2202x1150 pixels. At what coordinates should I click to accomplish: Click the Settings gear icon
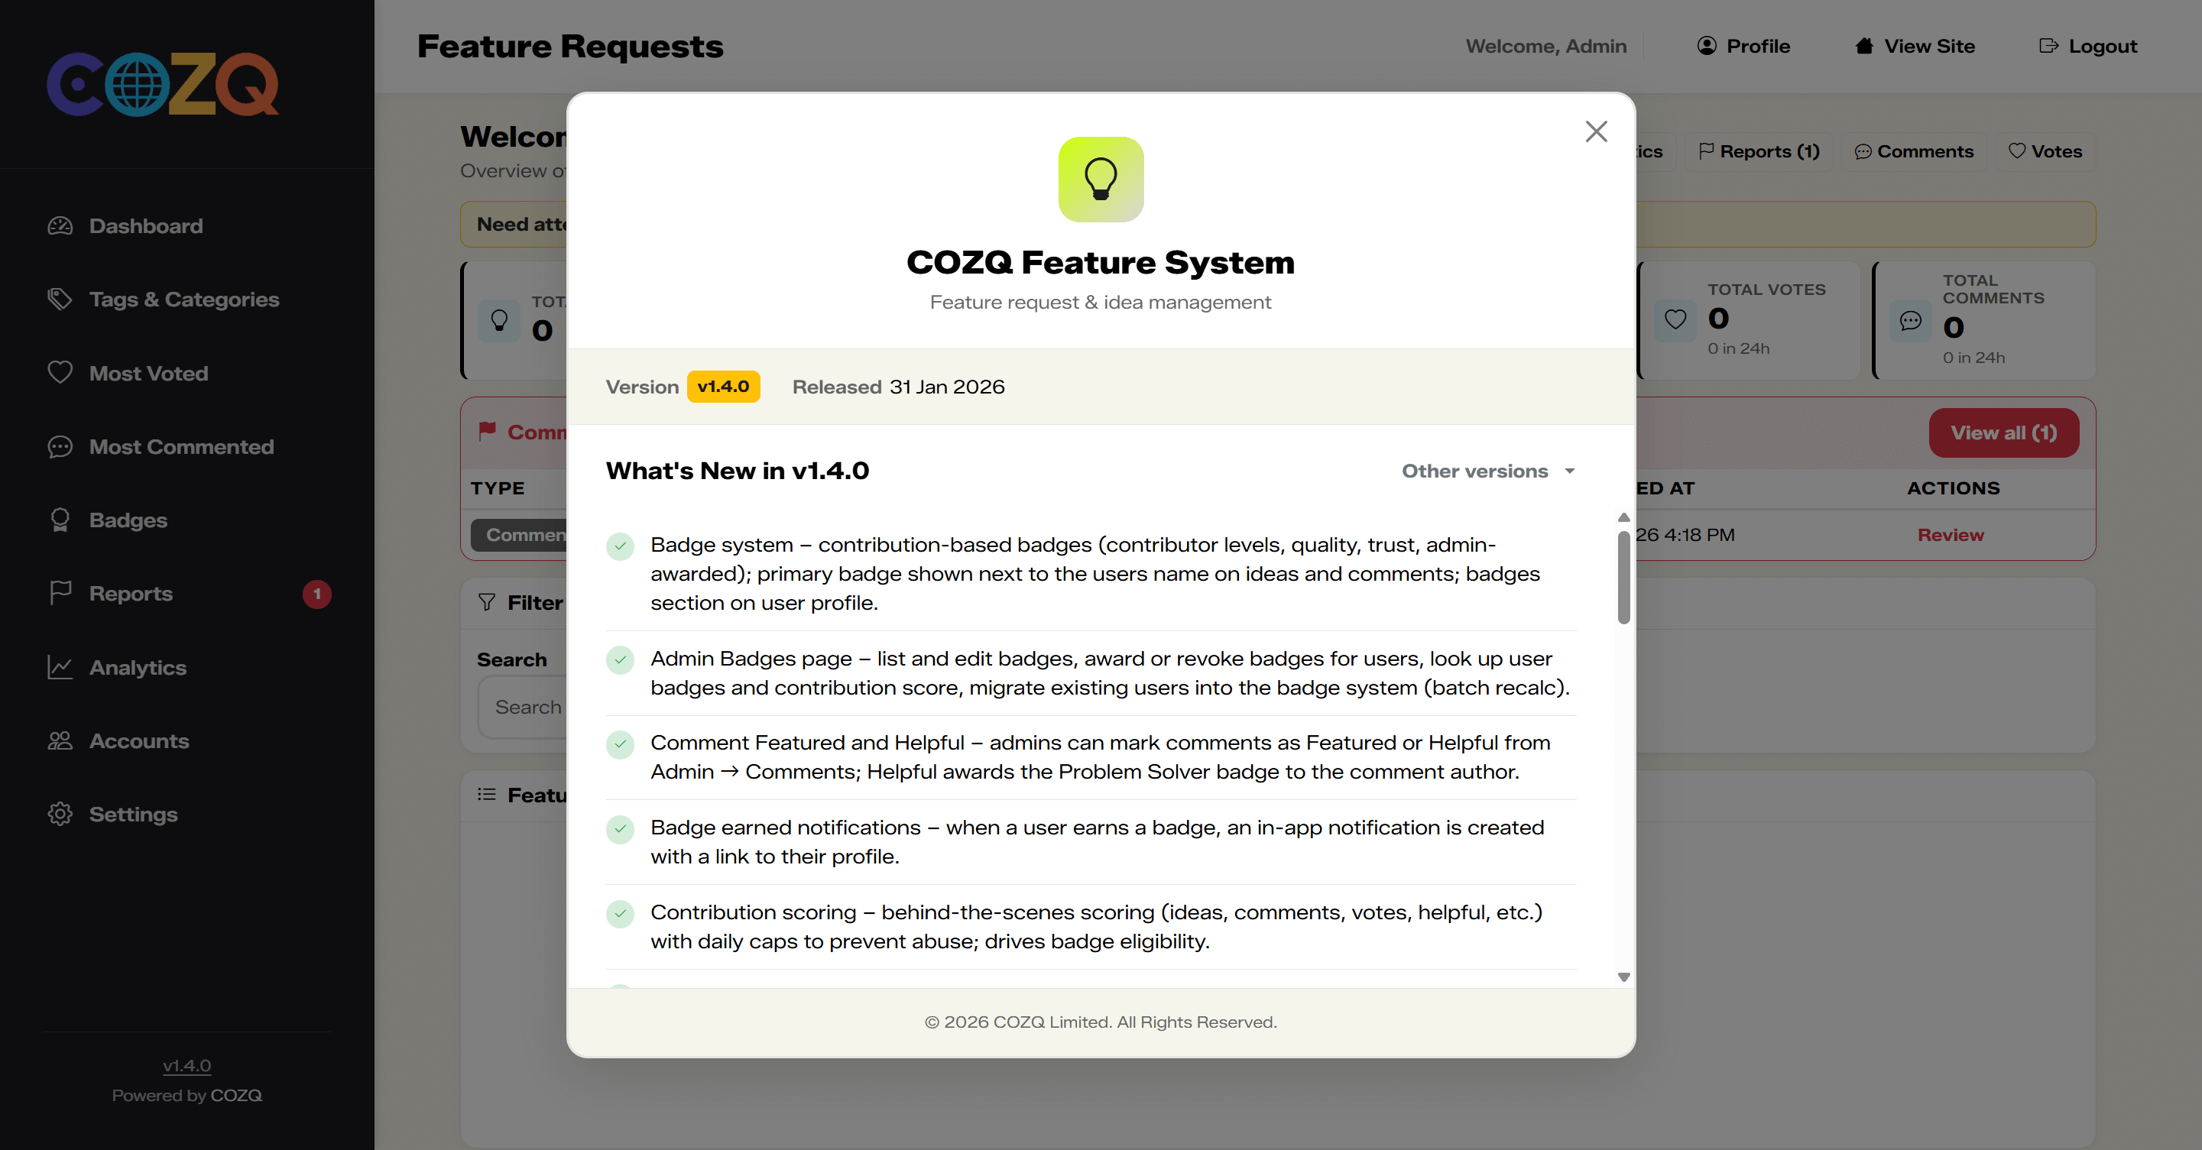(60, 815)
